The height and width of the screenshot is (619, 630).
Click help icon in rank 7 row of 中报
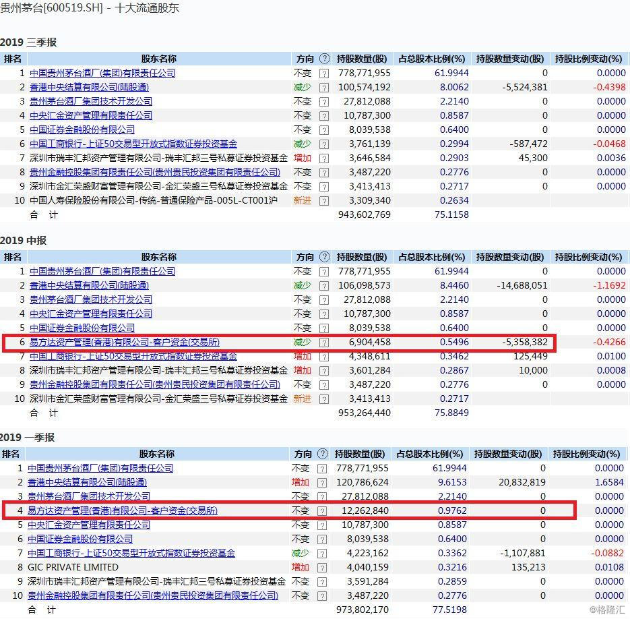tap(324, 357)
